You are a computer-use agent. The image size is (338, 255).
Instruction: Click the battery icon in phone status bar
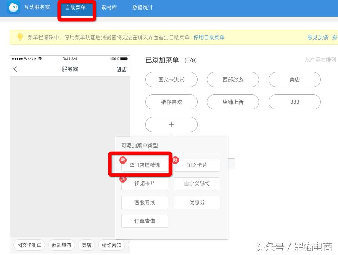tap(124, 59)
